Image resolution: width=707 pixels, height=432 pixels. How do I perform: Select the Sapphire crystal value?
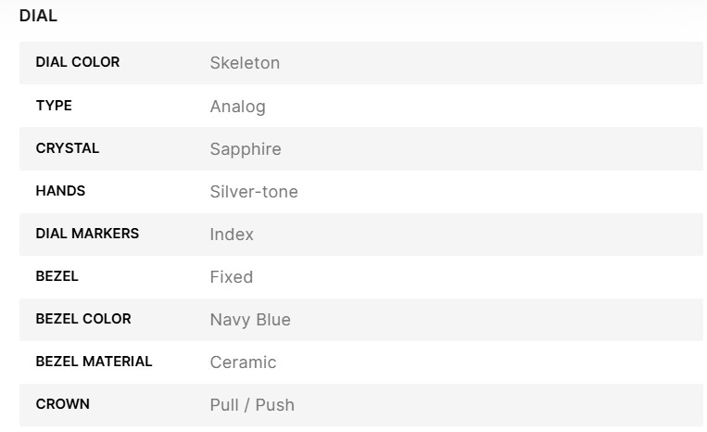tap(246, 149)
